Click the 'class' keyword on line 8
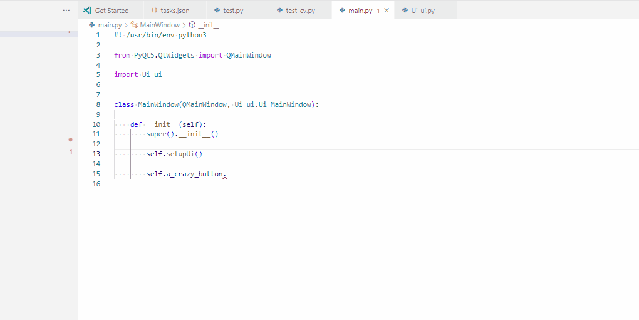Image resolution: width=639 pixels, height=320 pixels. click(124, 105)
